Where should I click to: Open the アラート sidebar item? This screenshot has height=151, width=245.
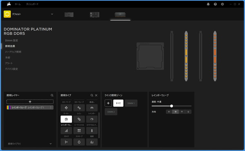click(9, 63)
